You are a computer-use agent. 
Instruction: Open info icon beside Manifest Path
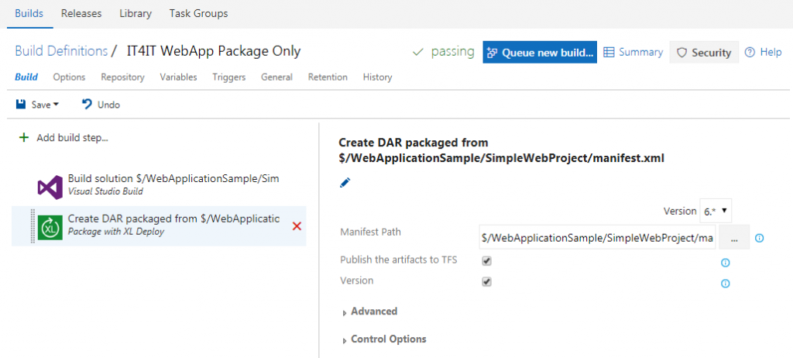(759, 238)
